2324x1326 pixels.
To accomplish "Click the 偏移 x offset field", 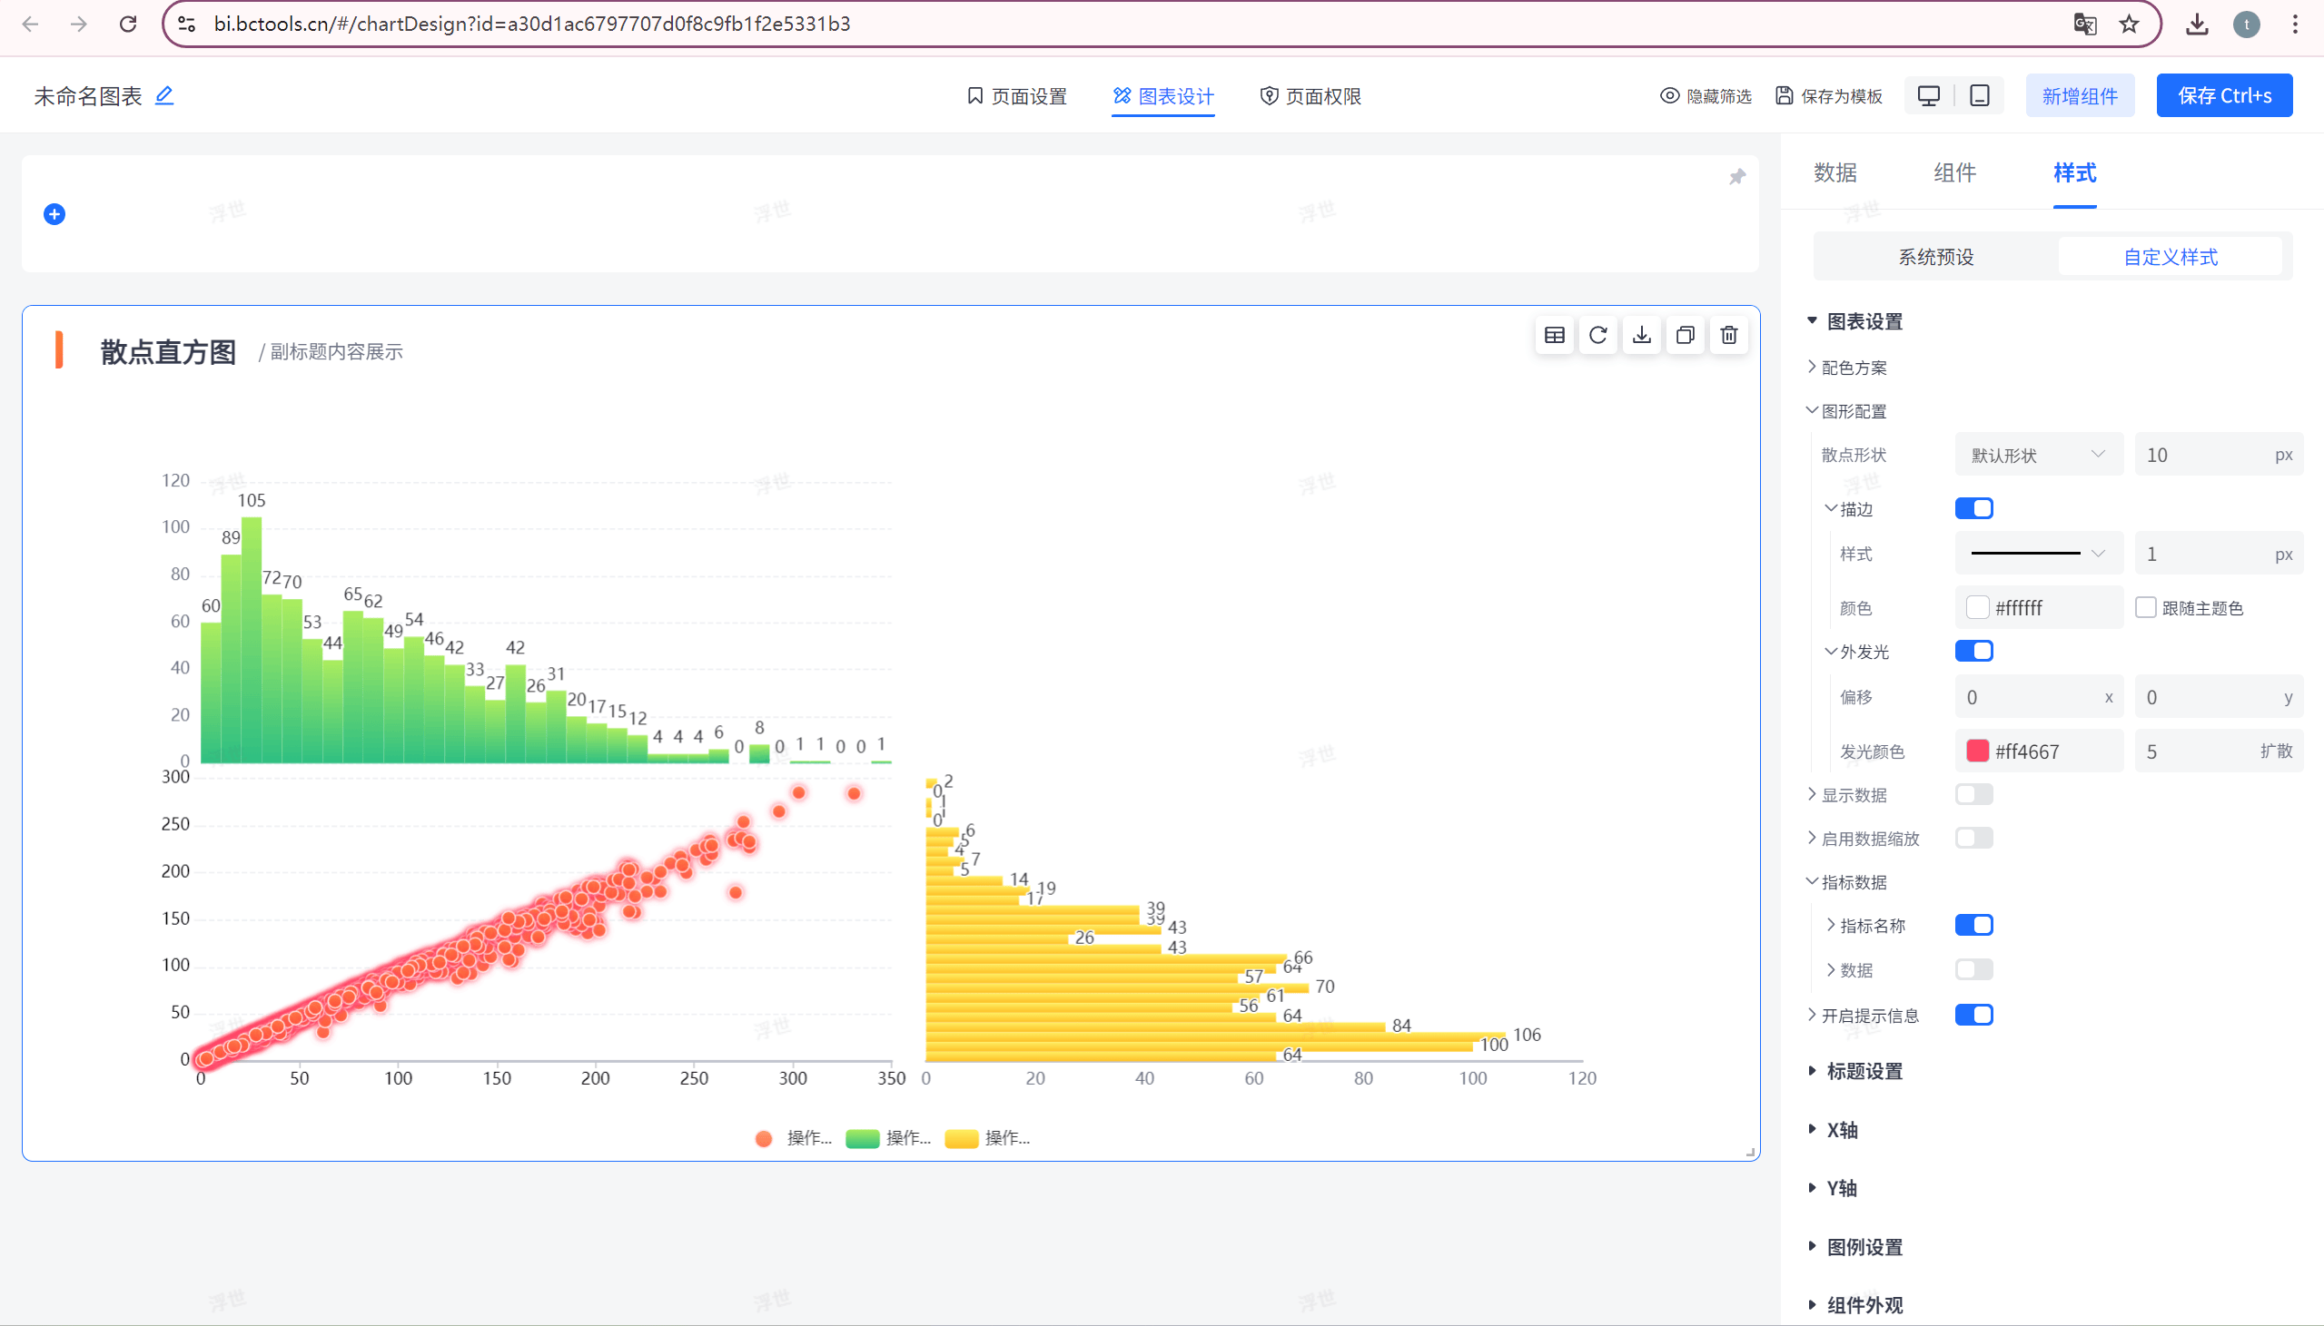I will point(2039,697).
